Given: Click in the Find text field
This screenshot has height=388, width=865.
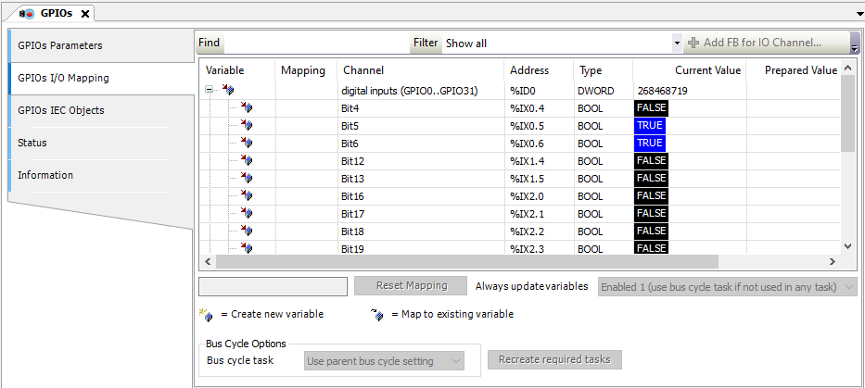Looking at the screenshot, I should tap(315, 44).
